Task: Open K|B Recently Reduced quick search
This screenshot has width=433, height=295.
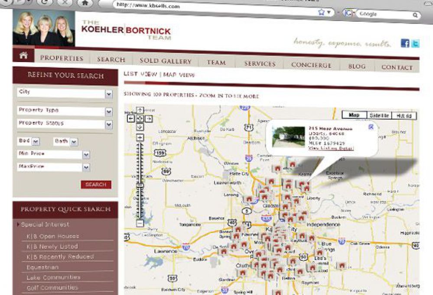Action: tap(60, 256)
